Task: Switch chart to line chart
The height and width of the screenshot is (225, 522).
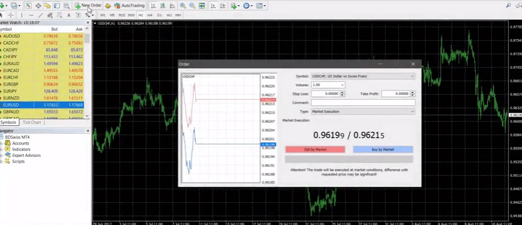Action: tap(172, 6)
